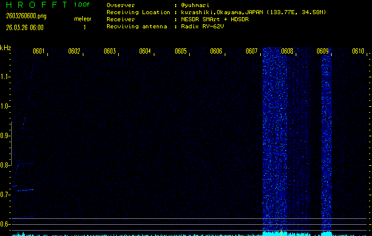372x236 pixels.
Task: Click the 0610 time marker
Action: [x=358, y=51]
